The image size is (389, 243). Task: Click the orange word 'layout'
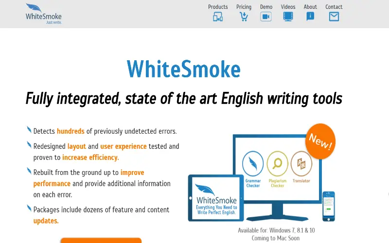click(x=77, y=146)
